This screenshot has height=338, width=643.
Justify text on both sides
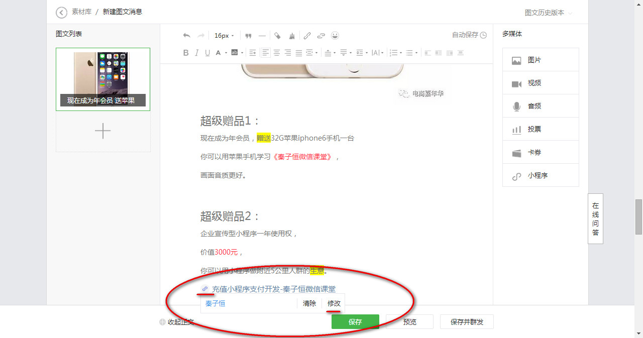point(299,53)
